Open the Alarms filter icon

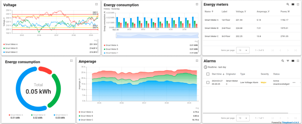pos(288,61)
